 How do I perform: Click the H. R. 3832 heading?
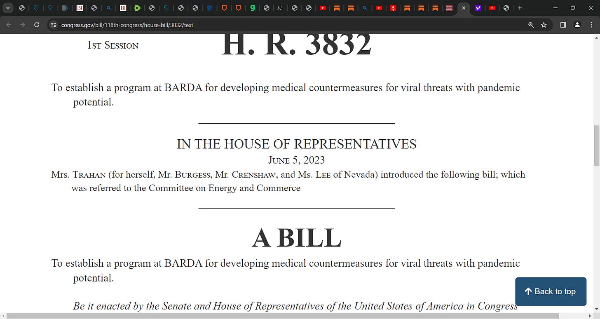(296, 45)
